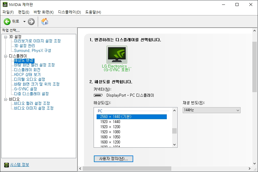Open HDCP 상태 보기 page
The image size is (258, 172).
[27, 74]
